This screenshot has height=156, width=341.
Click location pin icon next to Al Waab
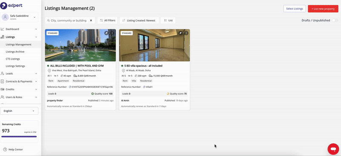coord(123,71)
